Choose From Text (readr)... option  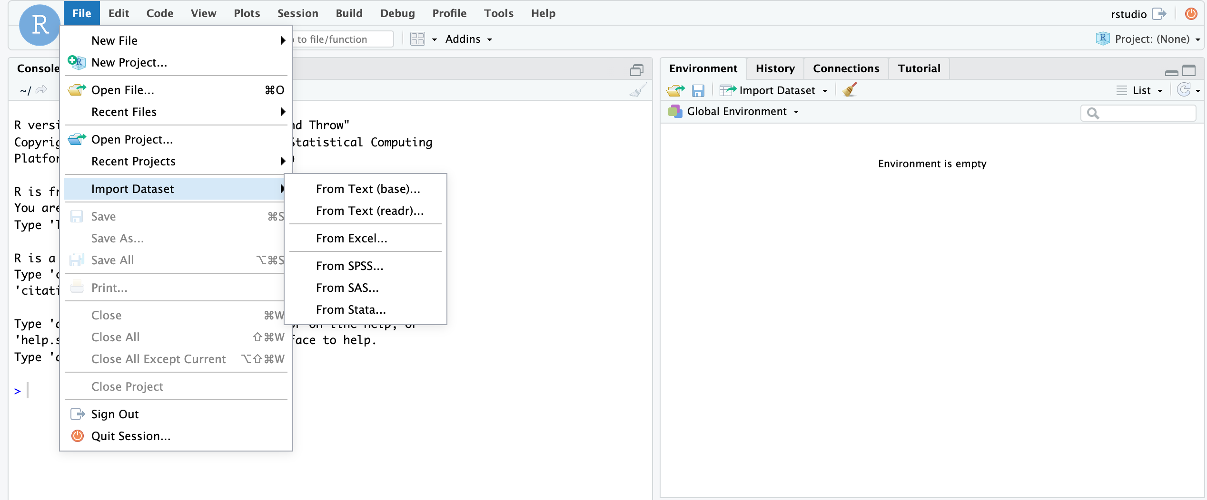(369, 211)
